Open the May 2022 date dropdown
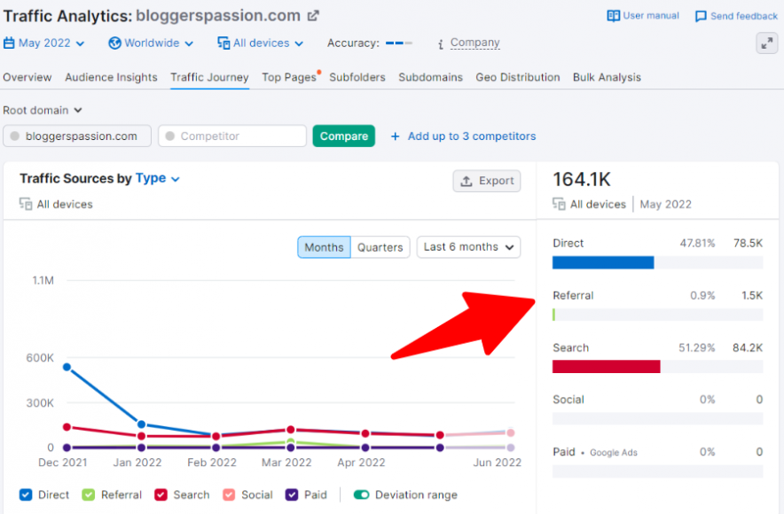The height and width of the screenshot is (514, 784). 44,43
